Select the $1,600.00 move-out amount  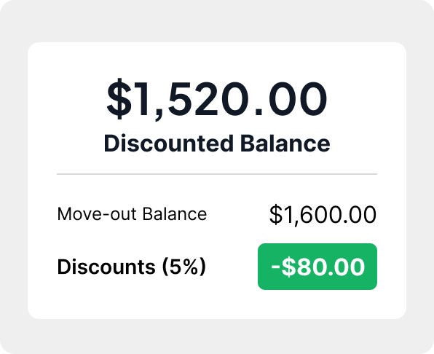coord(323,214)
